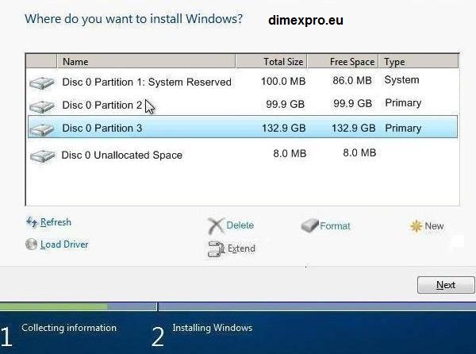
Task: Select Disc 0 Partition 2 row
Action: coord(242,105)
